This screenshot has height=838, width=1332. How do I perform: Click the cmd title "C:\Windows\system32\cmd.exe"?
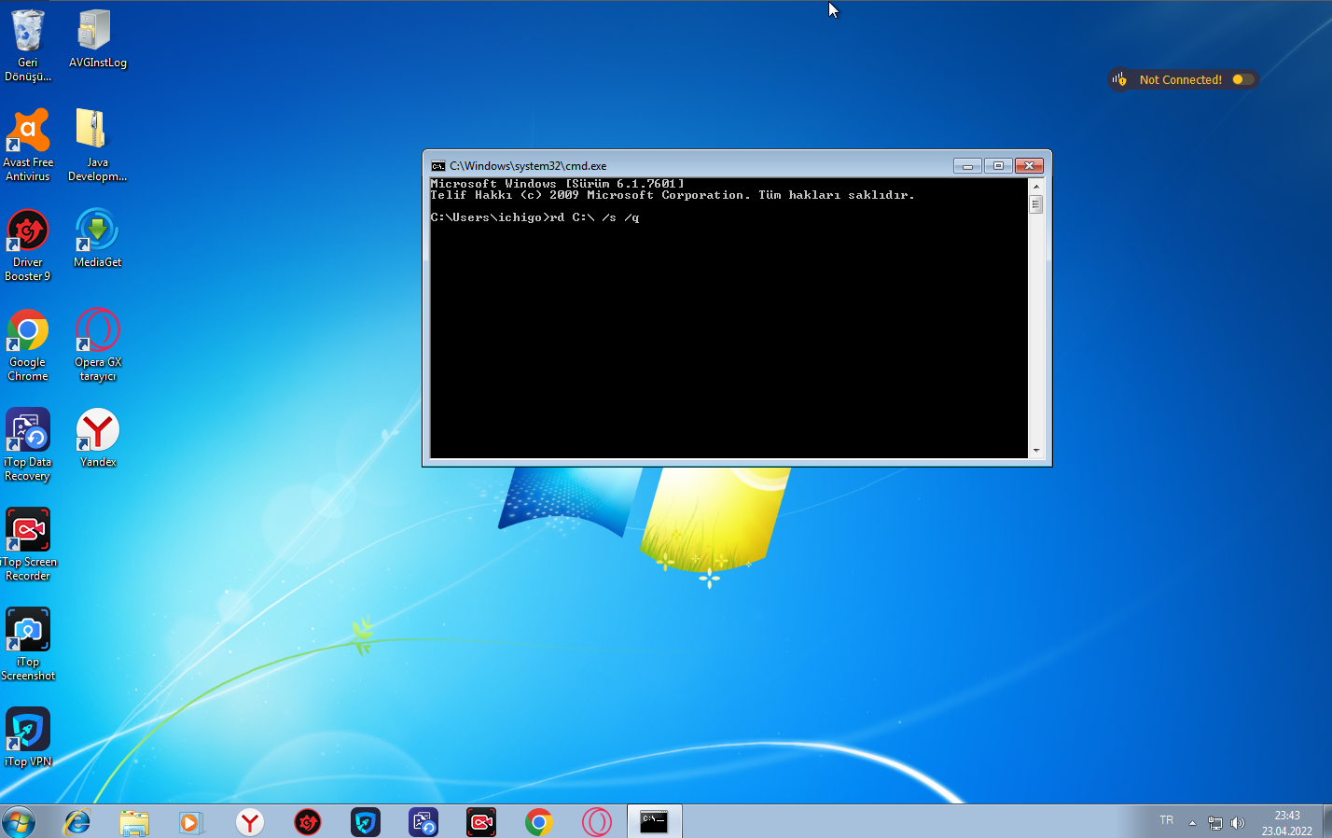coord(528,166)
